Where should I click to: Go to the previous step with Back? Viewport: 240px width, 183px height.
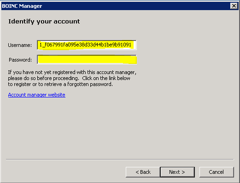pyautogui.click(x=143, y=172)
